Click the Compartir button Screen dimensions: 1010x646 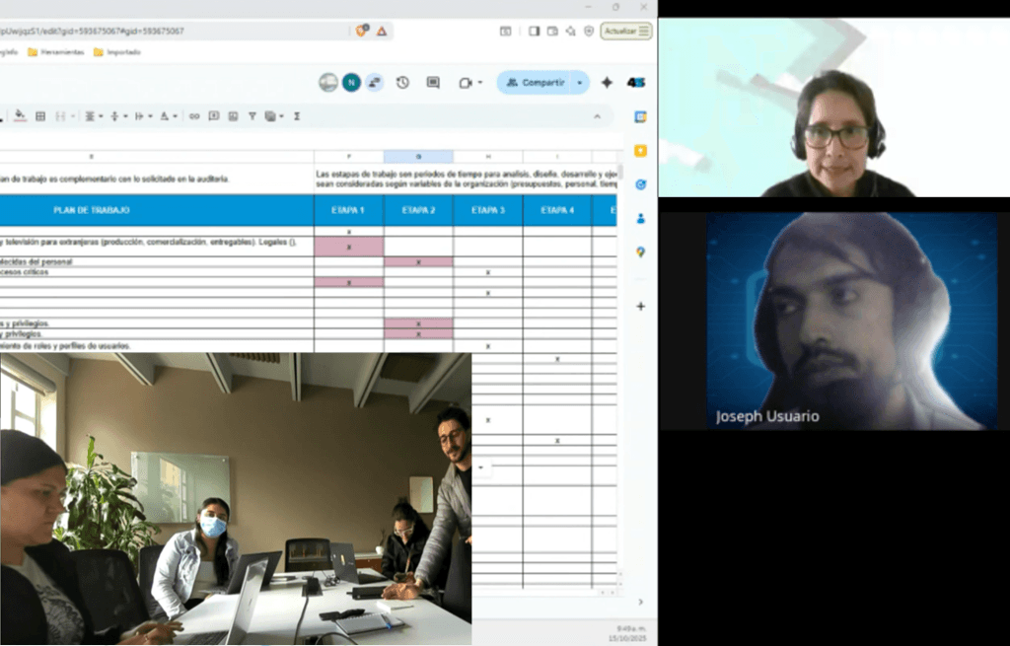tap(536, 83)
